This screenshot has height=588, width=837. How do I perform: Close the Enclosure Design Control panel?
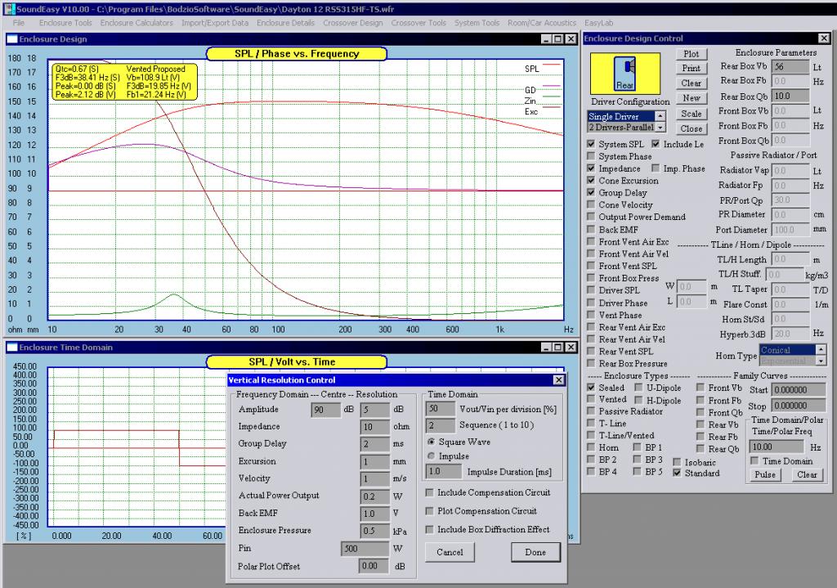pos(824,38)
